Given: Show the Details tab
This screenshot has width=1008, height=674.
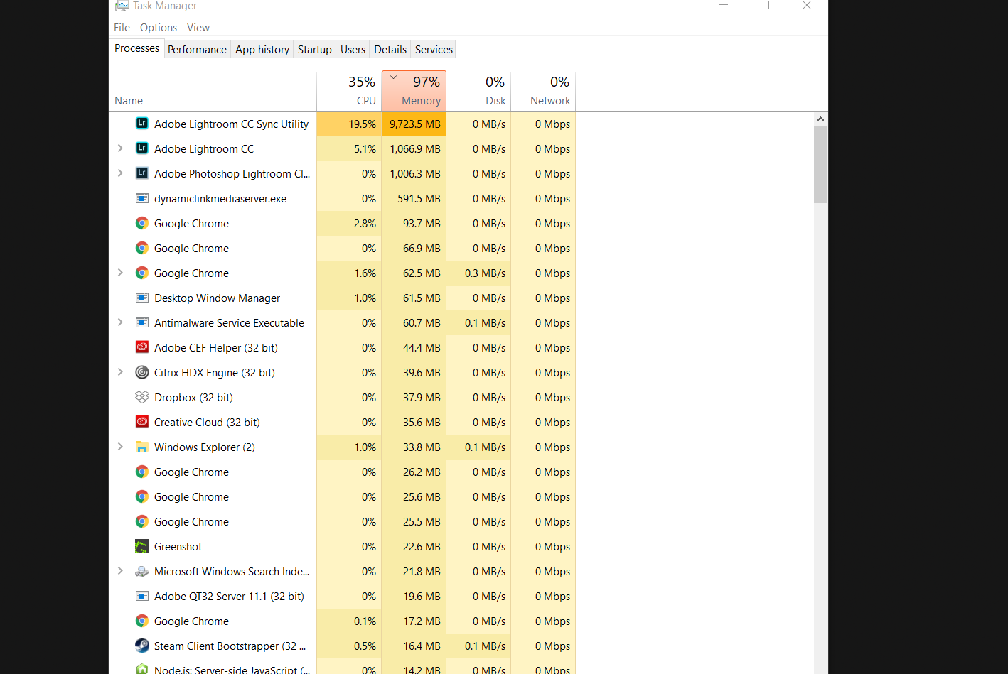Looking at the screenshot, I should (x=391, y=50).
